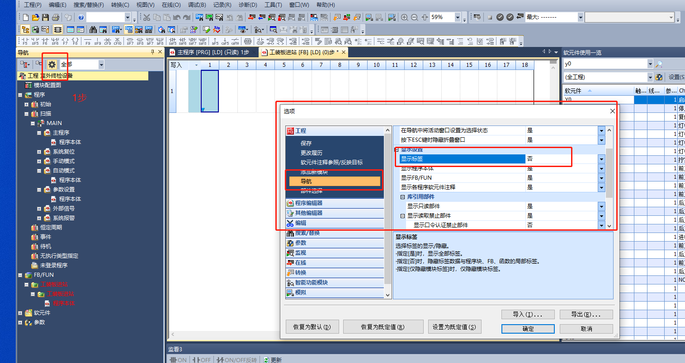Insert coil using the F7 icon
Image resolution: width=685 pixels, height=363 pixels.
click(65, 41)
